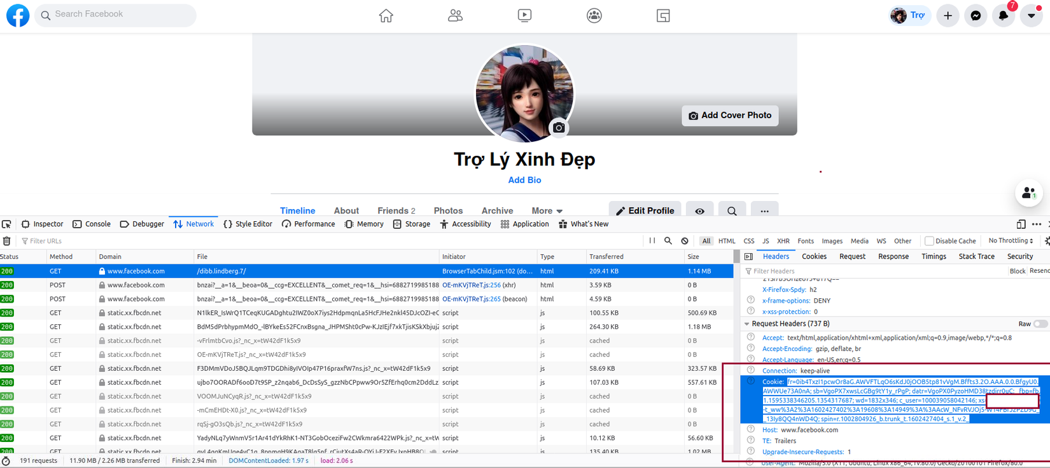Open request blocking icon
The image size is (1050, 468).
tap(685, 241)
